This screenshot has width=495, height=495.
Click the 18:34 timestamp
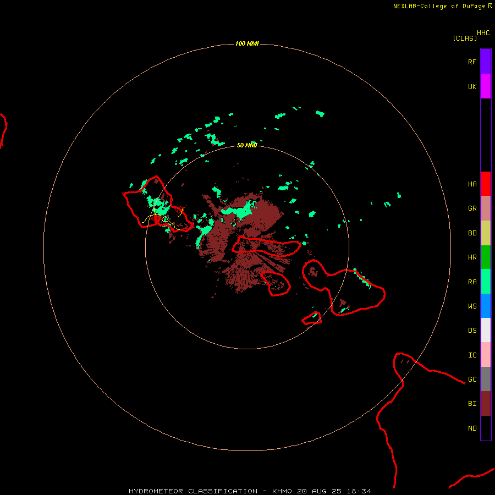[359, 491]
